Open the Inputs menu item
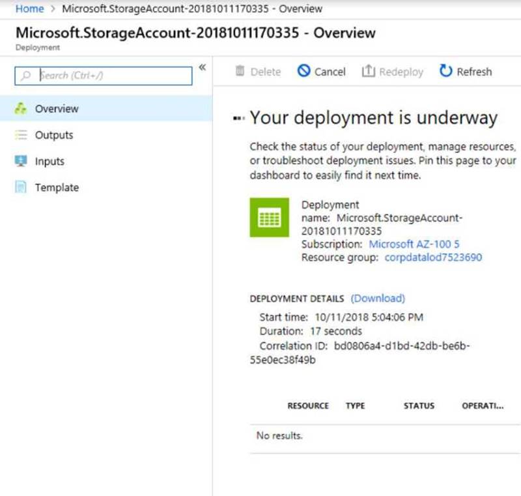This screenshot has height=496, width=521. (106, 161)
